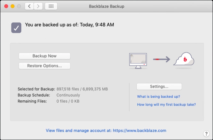Open Restore Options
Image resolution: width=213 pixels, height=140 pixels.
[x=45, y=66]
